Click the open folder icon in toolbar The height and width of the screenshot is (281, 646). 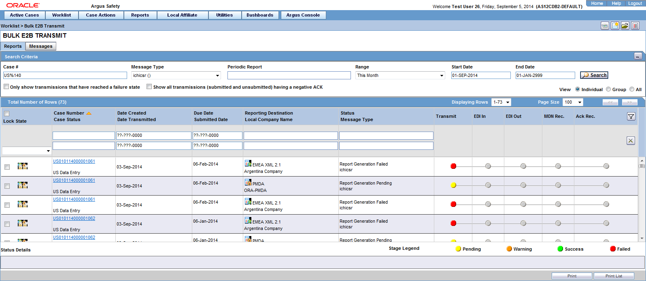pos(625,26)
